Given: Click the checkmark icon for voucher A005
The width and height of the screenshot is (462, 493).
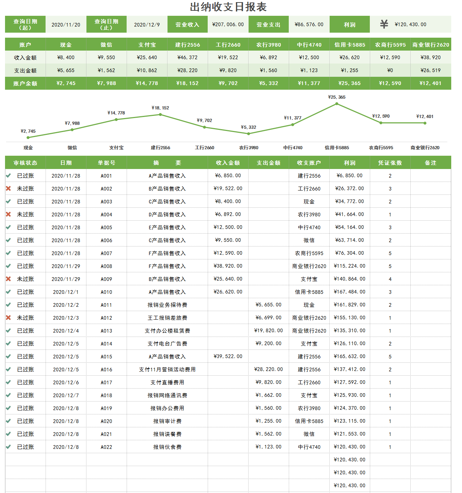Looking at the screenshot, I should click(8, 227).
